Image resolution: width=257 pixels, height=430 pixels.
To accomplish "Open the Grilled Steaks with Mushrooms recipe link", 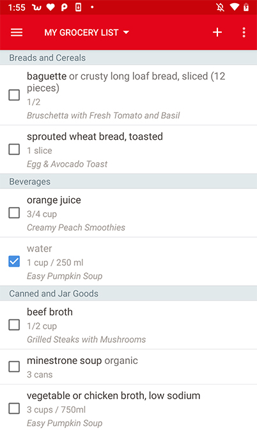I will point(86,340).
